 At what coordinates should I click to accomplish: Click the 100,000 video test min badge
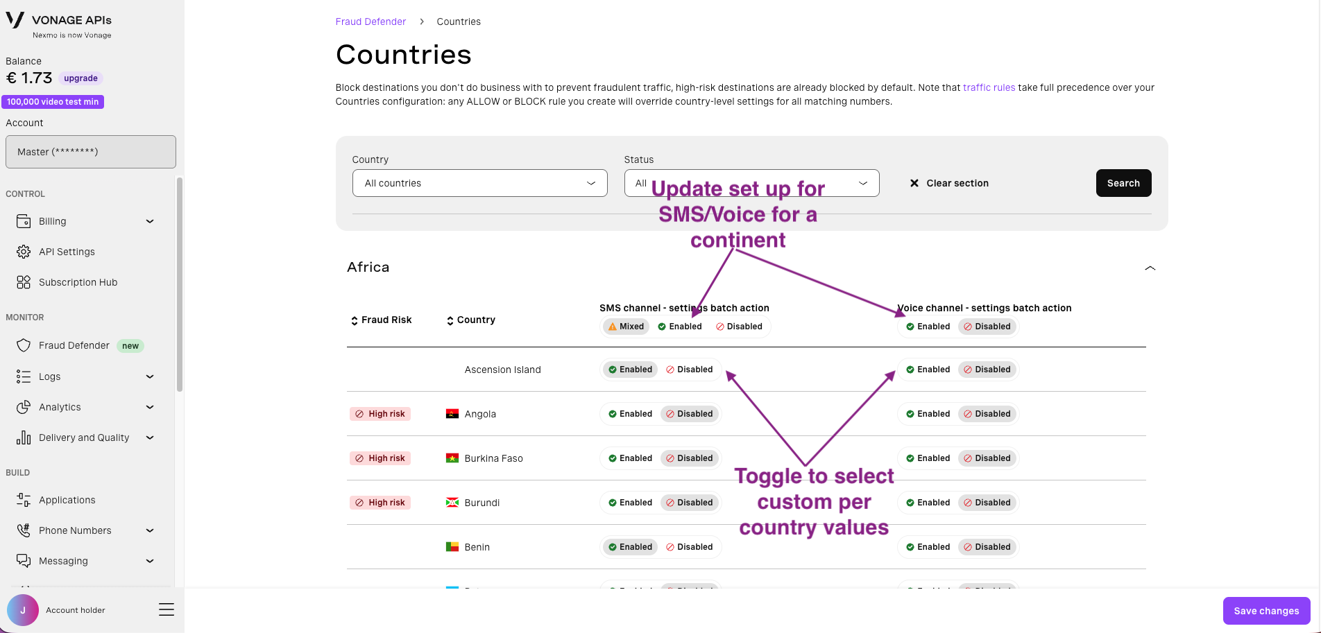tap(53, 102)
